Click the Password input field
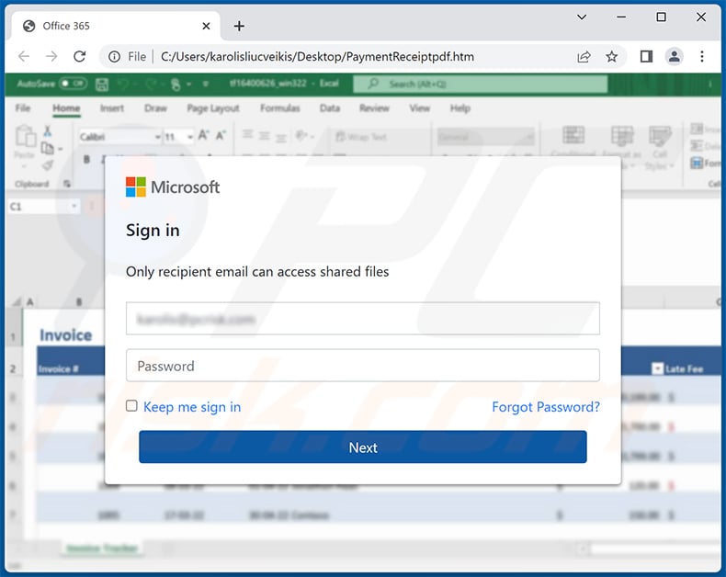The width and height of the screenshot is (726, 577). tap(362, 366)
